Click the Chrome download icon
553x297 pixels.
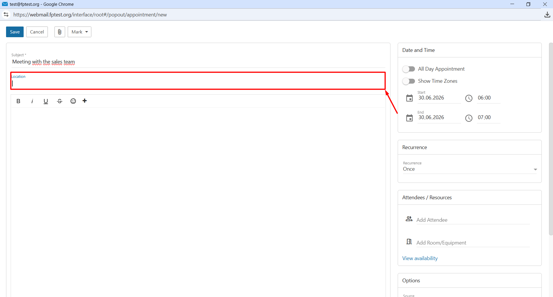(x=547, y=15)
